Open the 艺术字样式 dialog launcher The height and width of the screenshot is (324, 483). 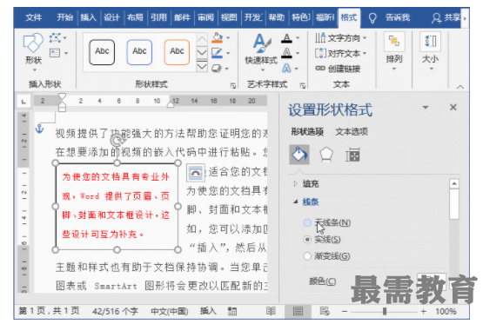303,86
